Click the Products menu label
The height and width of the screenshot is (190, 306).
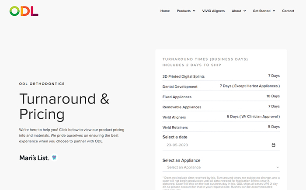point(184,11)
